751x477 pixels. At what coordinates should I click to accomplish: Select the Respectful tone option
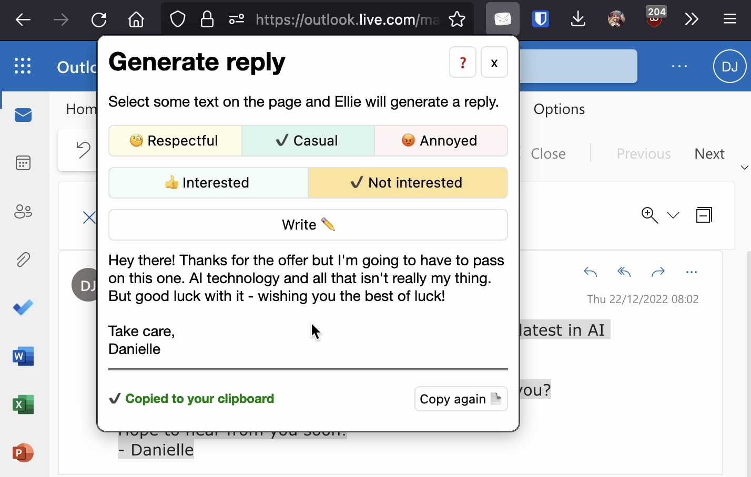(x=175, y=141)
